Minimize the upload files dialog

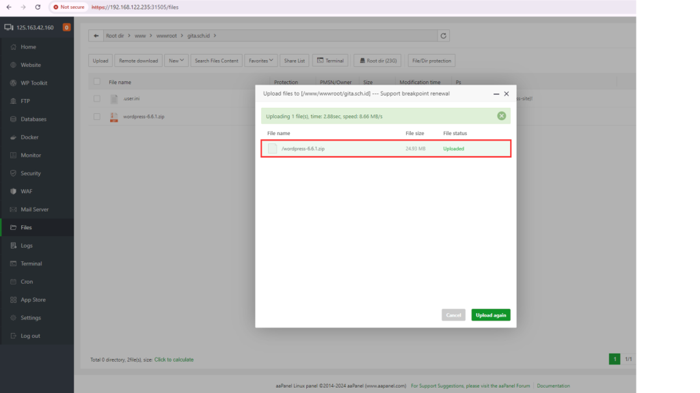(496, 93)
